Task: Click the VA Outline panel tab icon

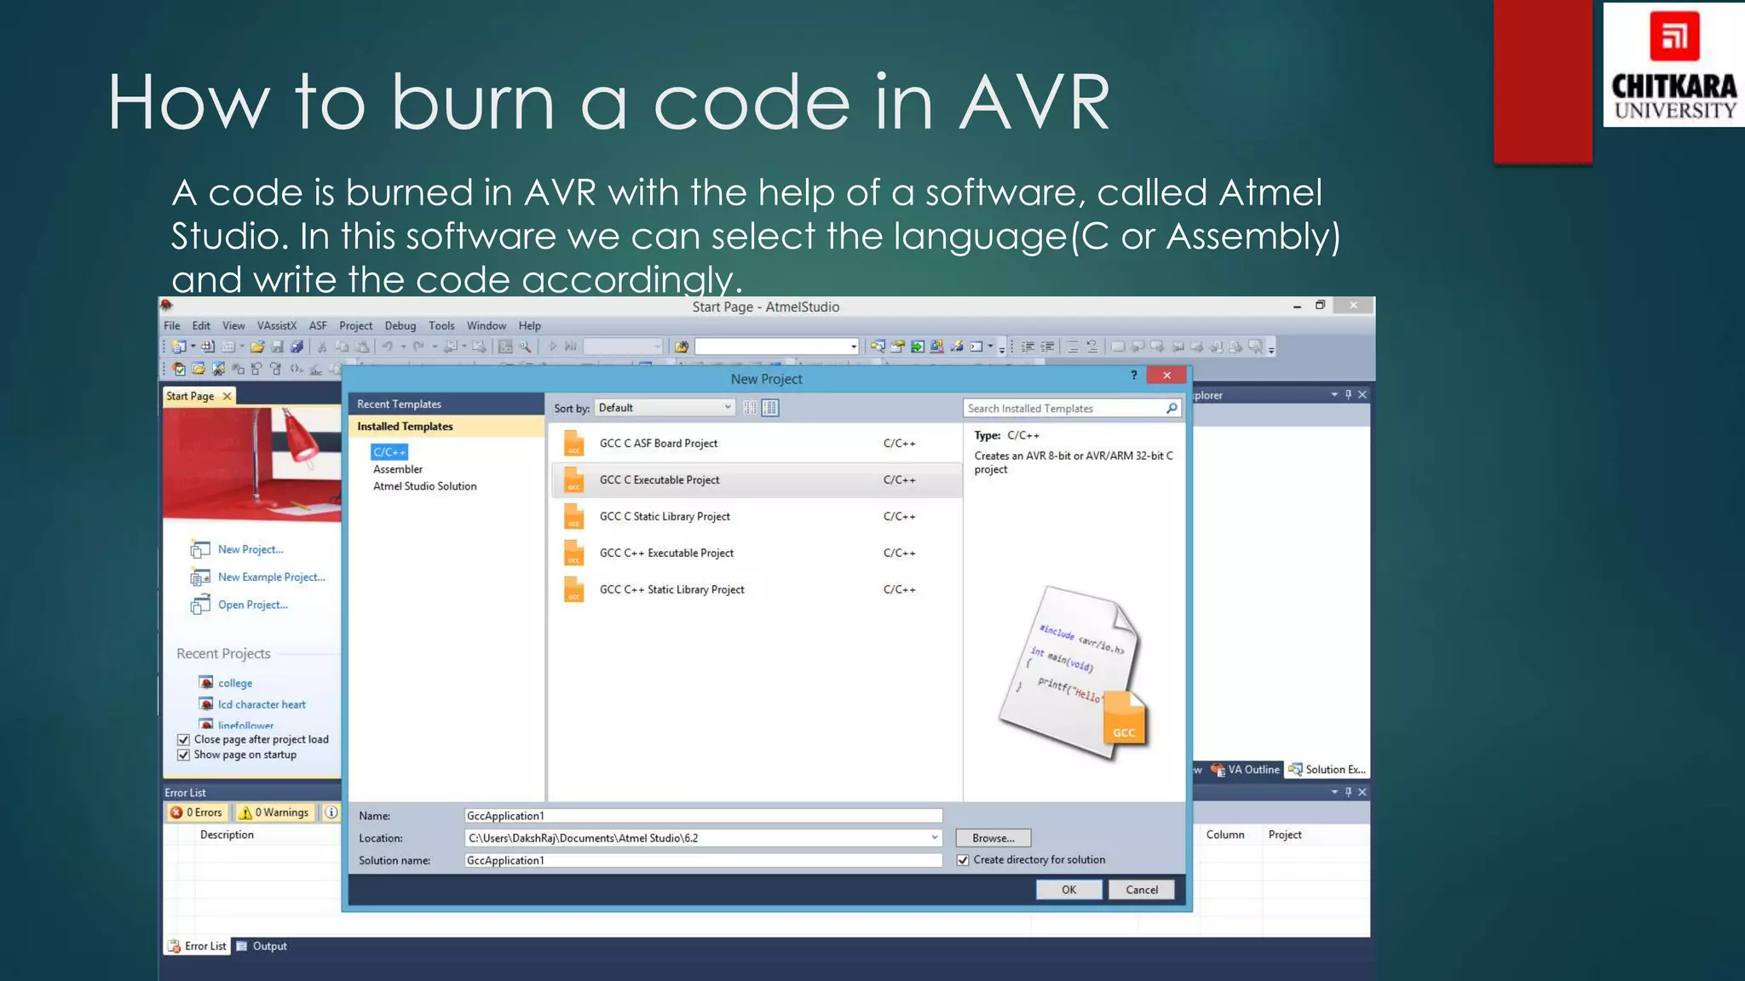Action: 1218,770
